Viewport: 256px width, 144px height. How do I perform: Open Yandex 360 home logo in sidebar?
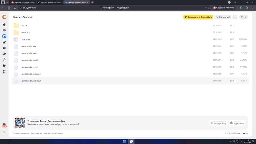(4, 17)
